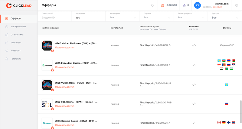Go to Статистика menu item
The height and width of the screenshot is (129, 242).
[x=17, y=35]
